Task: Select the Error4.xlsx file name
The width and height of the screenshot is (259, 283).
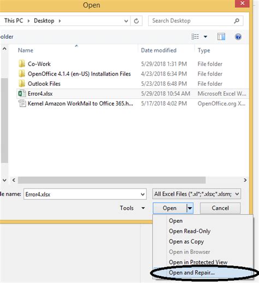Action: coord(40,93)
